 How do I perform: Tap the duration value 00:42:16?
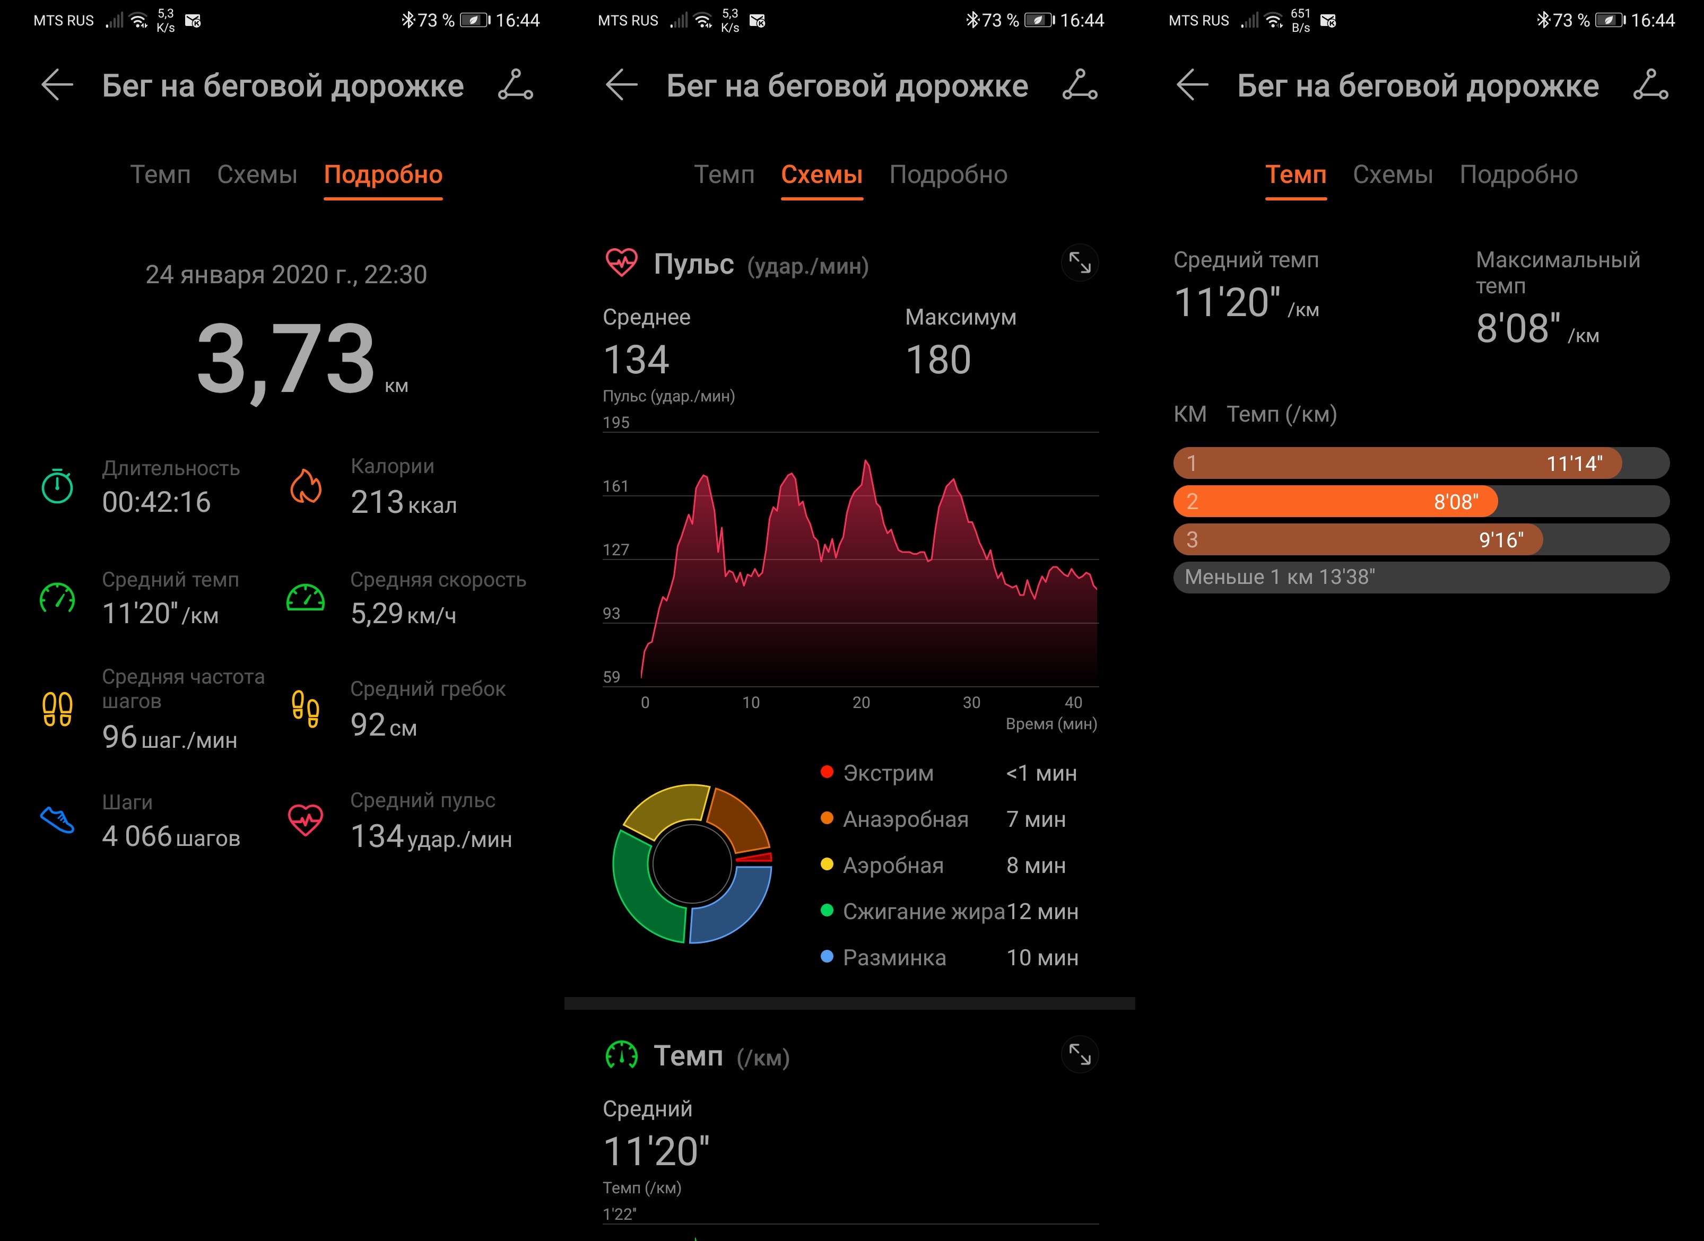pos(157,502)
